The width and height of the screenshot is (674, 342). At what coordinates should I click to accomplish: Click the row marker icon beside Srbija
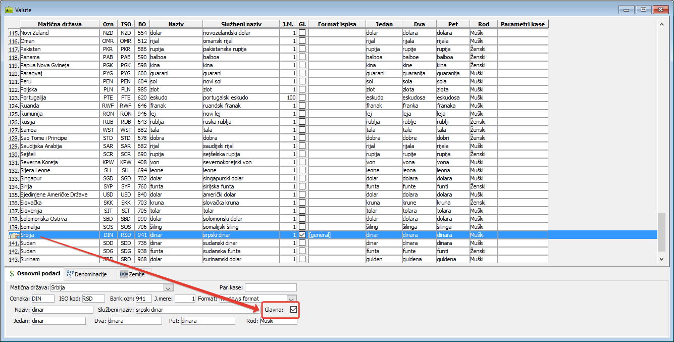tap(14, 235)
